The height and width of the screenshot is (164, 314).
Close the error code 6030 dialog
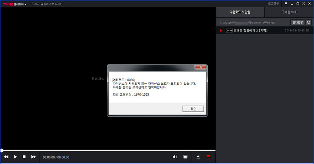[x=200, y=67]
